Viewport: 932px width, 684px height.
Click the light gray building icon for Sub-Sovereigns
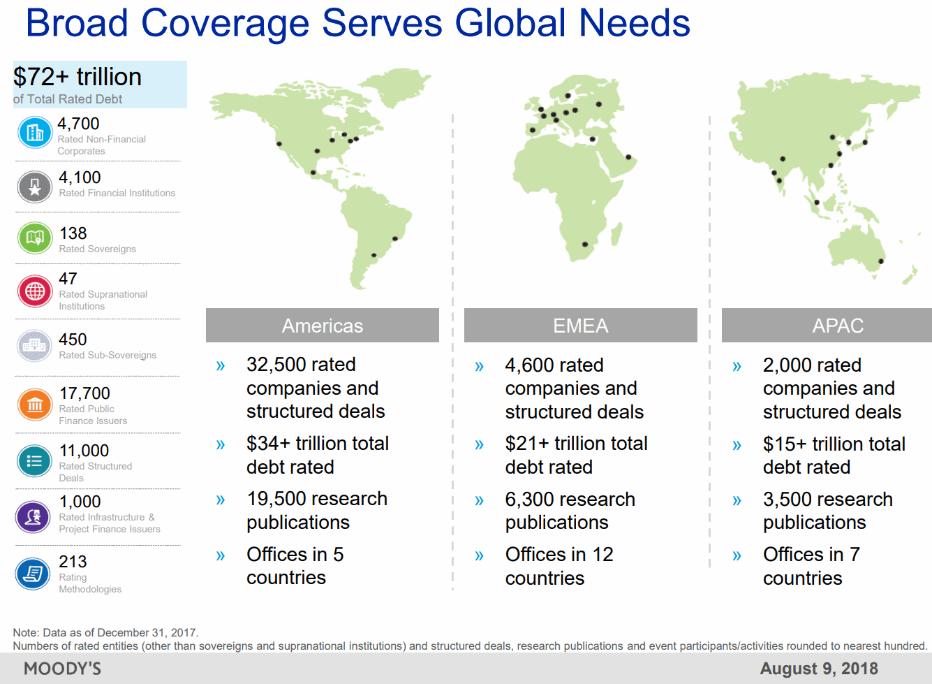point(35,346)
